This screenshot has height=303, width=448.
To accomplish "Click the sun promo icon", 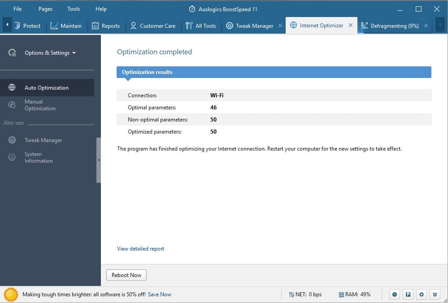I will (11, 294).
